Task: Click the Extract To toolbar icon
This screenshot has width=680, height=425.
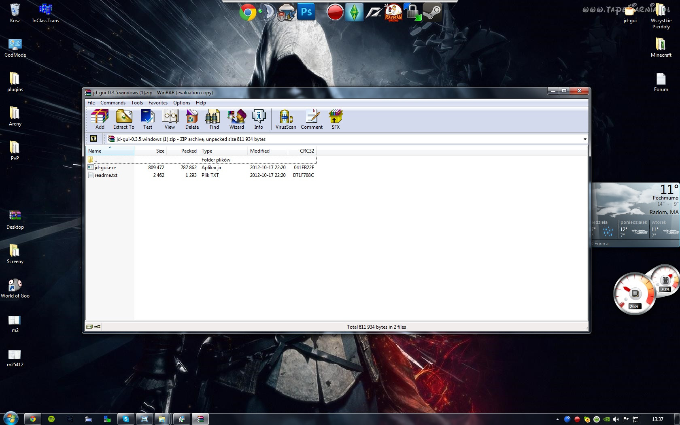Action: 124,119
